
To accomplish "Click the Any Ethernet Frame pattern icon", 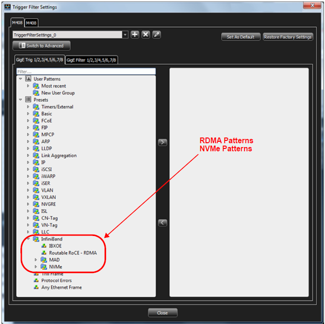I will 36,287.
